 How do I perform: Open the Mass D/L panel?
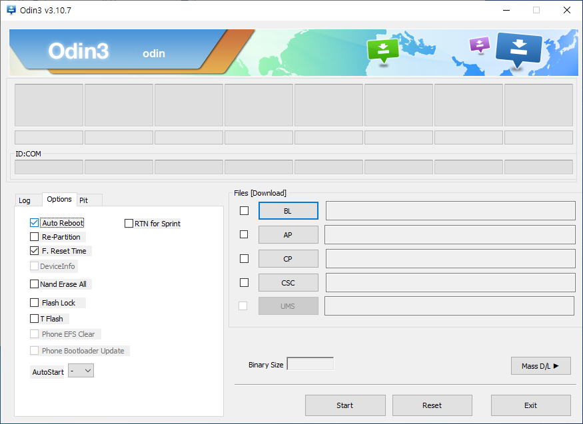[x=540, y=366]
